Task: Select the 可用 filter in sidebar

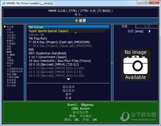Action: [9, 29]
